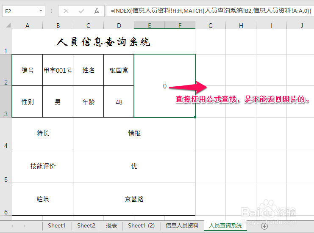
Task: Select the cell containing 48
Action: 119,102
